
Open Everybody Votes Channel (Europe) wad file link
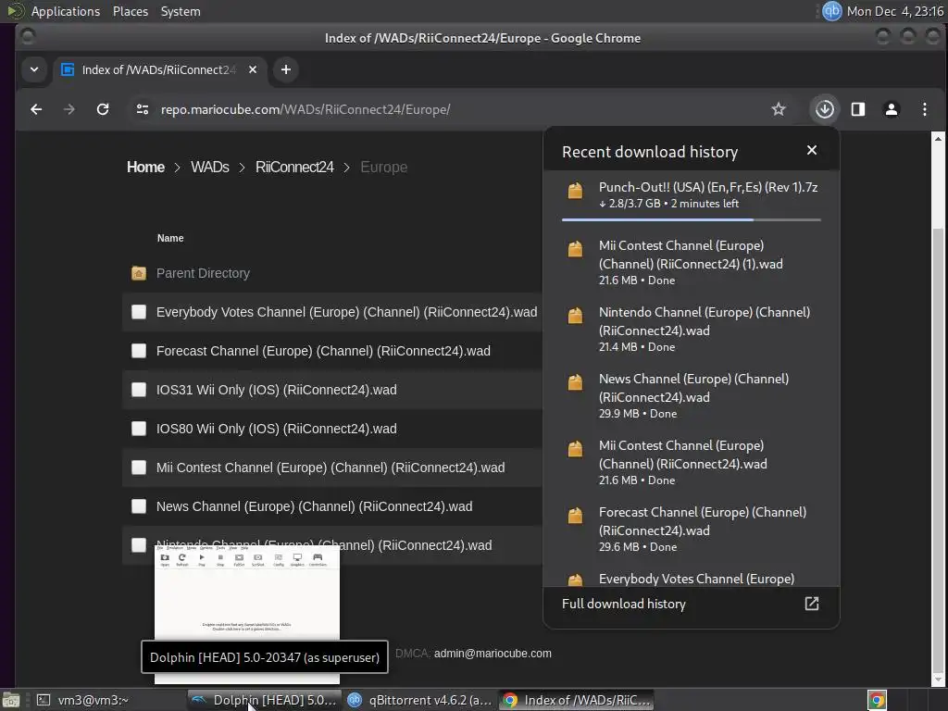(x=346, y=312)
